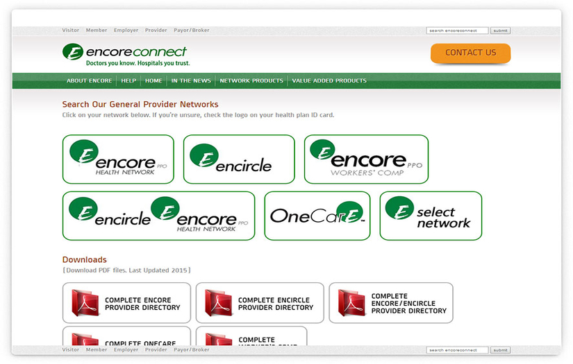This screenshot has height=364, width=573.
Task: Download the Complete Encircle Provider Directory
Action: [x=260, y=303]
